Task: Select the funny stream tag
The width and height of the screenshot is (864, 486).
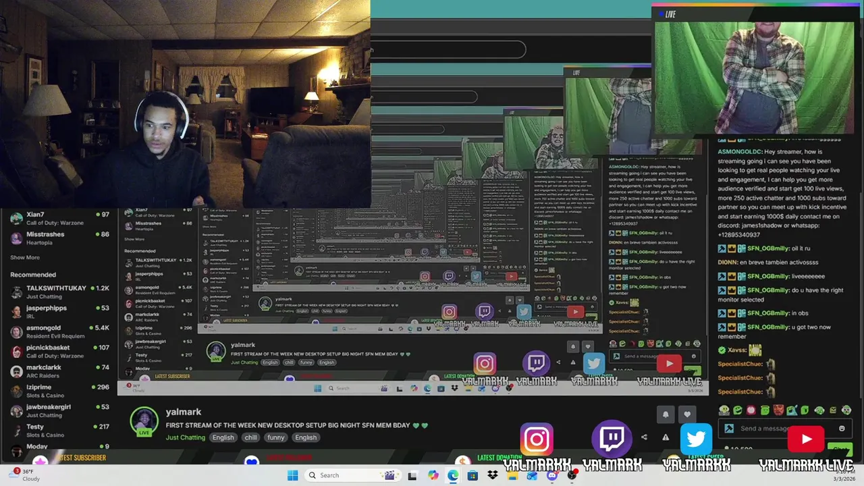Action: 275,437
